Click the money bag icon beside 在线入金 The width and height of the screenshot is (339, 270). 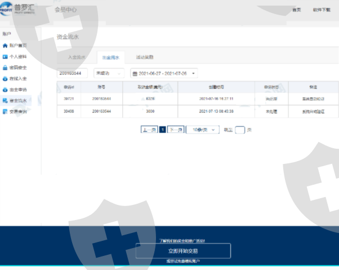(5, 79)
